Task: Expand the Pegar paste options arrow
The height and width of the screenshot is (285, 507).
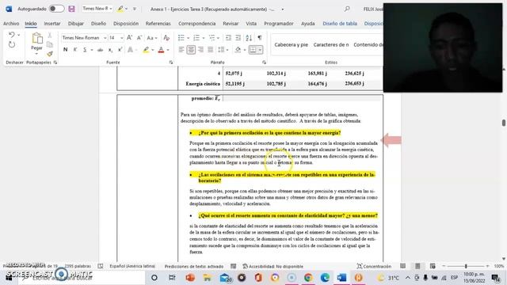Action: [x=36, y=54]
